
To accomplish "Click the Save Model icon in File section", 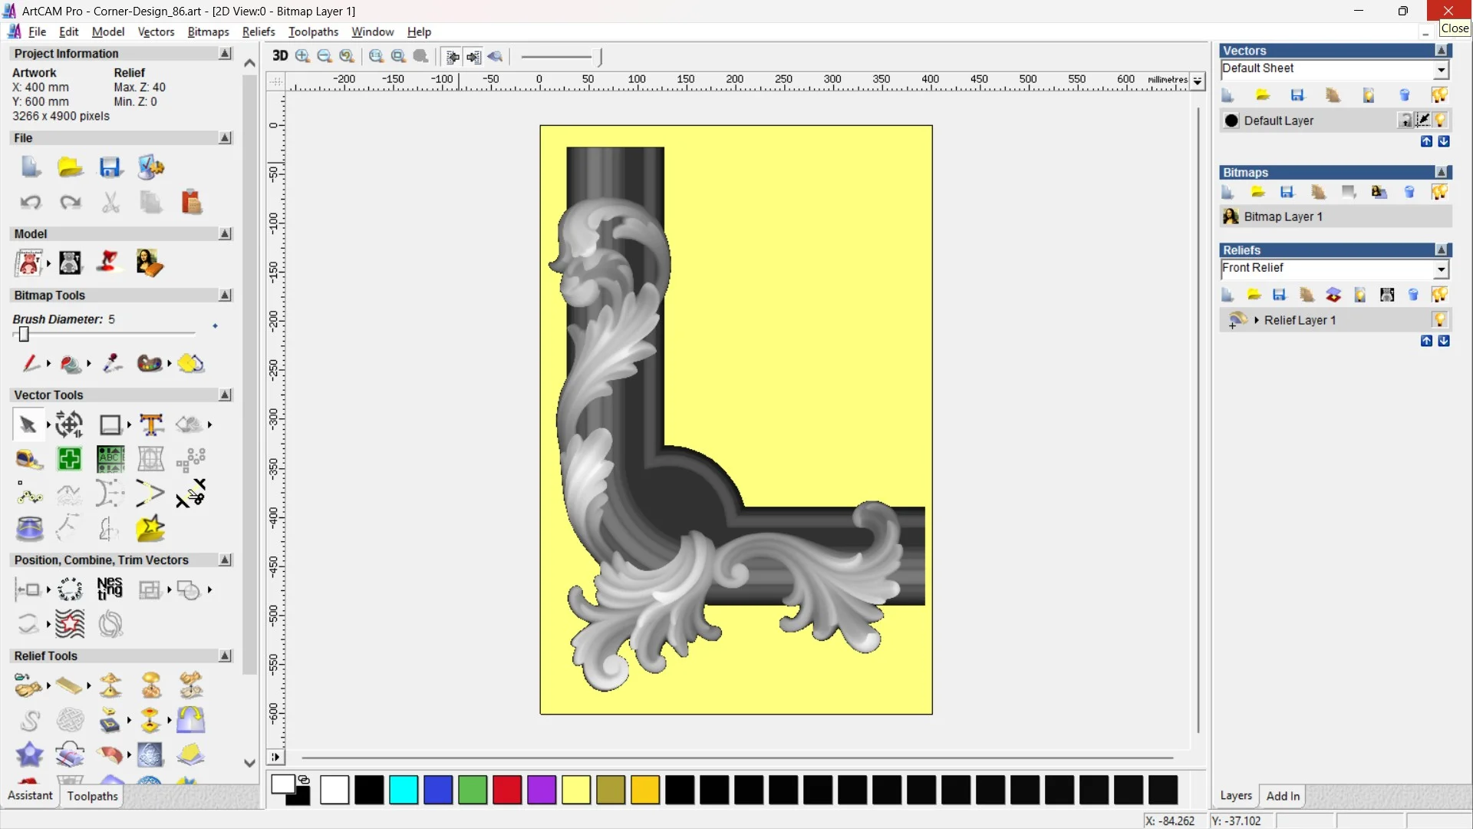I will point(111,167).
